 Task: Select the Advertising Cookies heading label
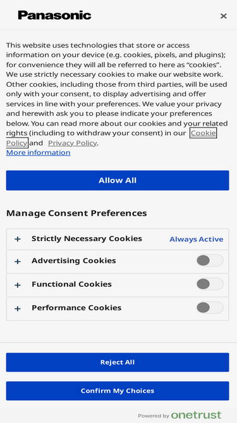[x=74, y=261]
